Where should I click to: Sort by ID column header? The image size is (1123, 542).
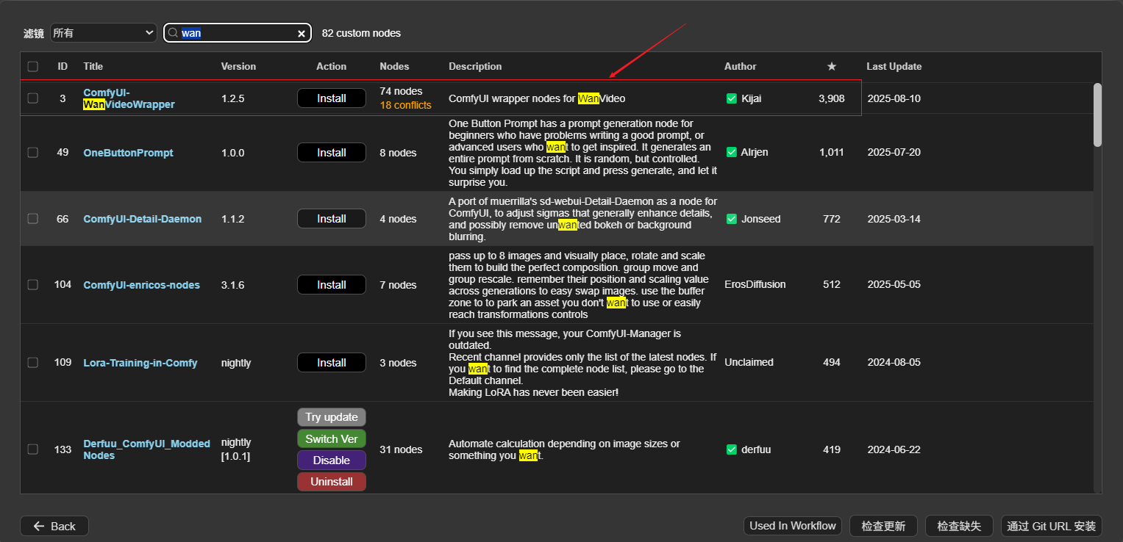[63, 66]
